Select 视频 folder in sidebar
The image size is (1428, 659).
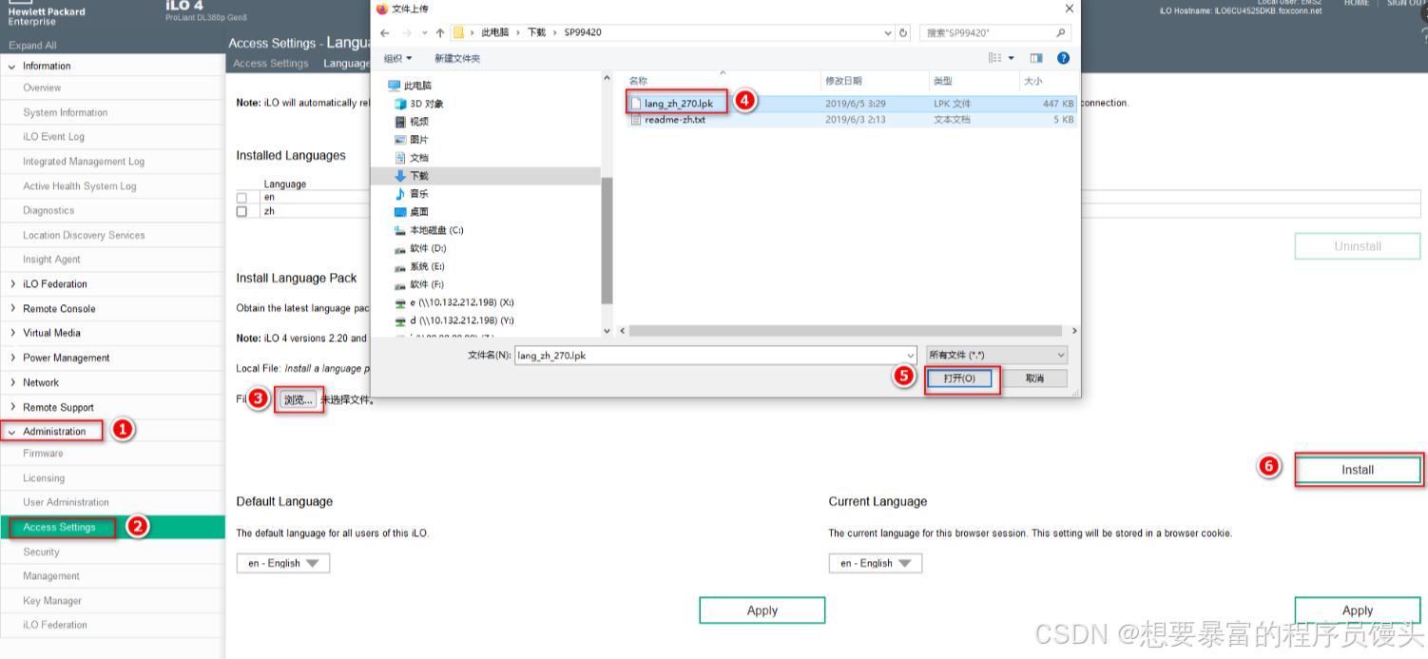411,122
